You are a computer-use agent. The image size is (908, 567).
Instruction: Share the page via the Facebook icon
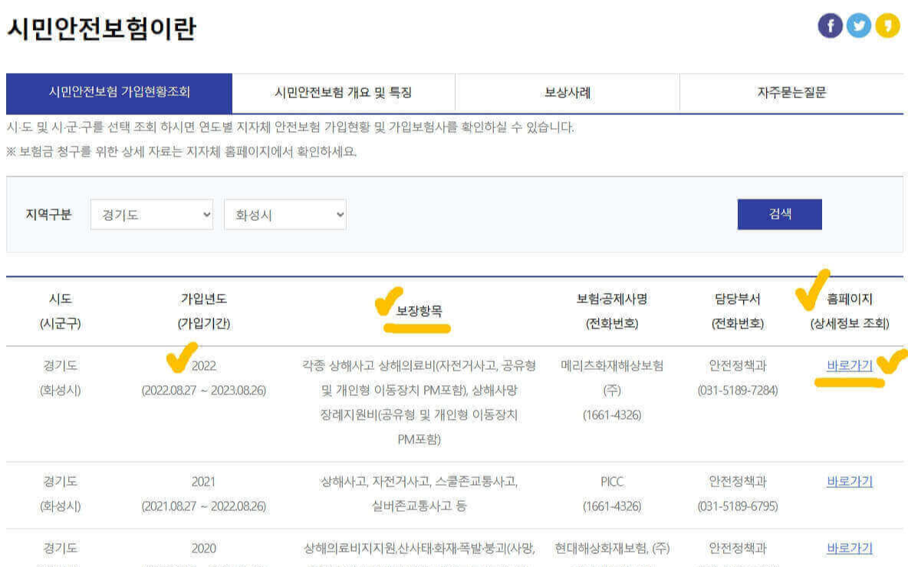coord(830,24)
